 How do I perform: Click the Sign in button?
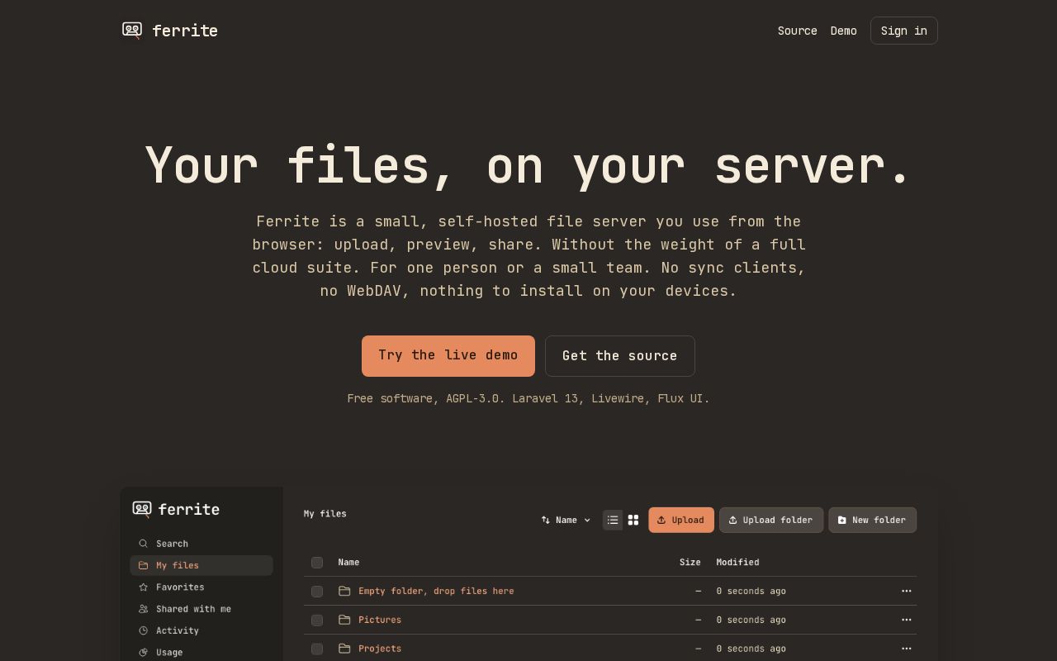click(903, 31)
